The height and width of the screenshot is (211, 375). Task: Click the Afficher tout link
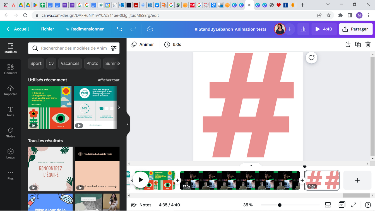pyautogui.click(x=109, y=80)
